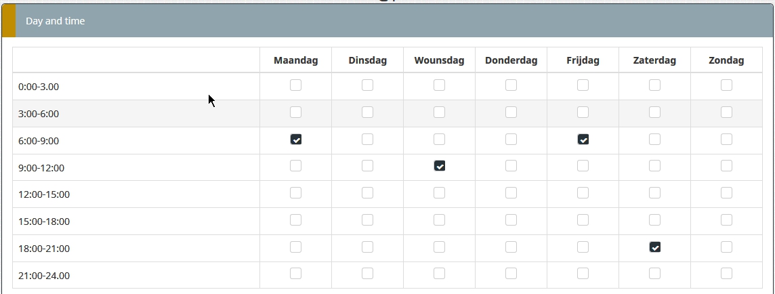Uncheck Zaterdag 18:00-21:00 checkbox
Viewport: 775px width, 294px height.
click(x=655, y=247)
